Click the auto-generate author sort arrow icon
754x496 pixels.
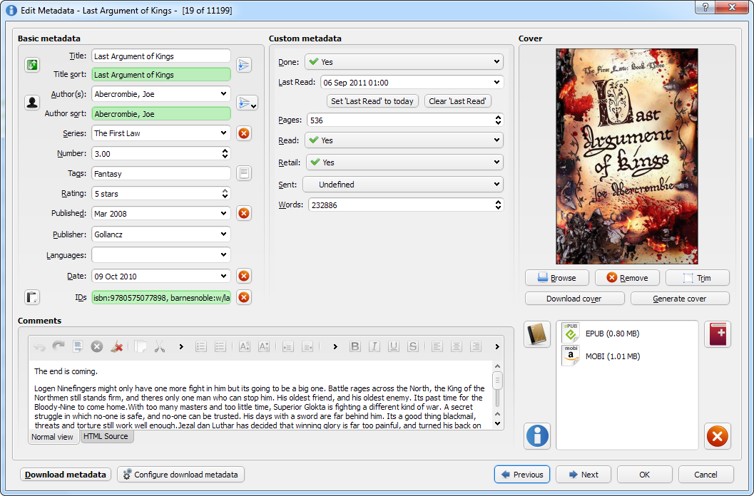click(247, 103)
